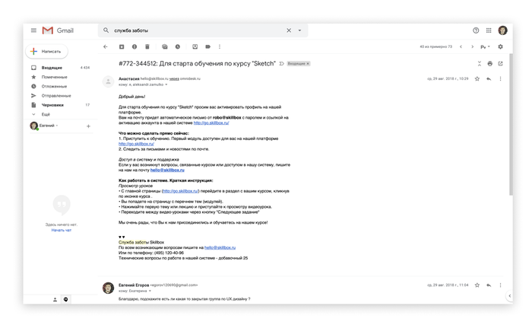The height and width of the screenshot is (328, 532).
Task: Star the message from Евгений Егоров
Action: [x=477, y=285]
